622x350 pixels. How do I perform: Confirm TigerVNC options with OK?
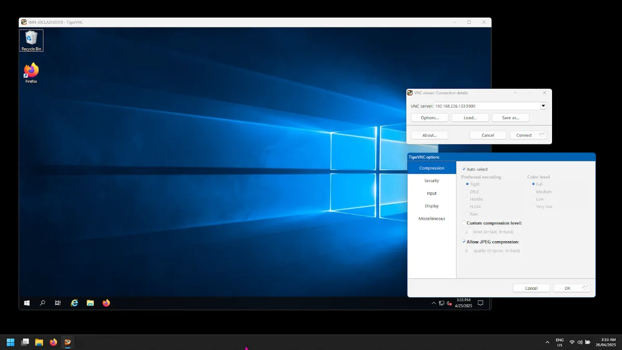tap(572, 288)
